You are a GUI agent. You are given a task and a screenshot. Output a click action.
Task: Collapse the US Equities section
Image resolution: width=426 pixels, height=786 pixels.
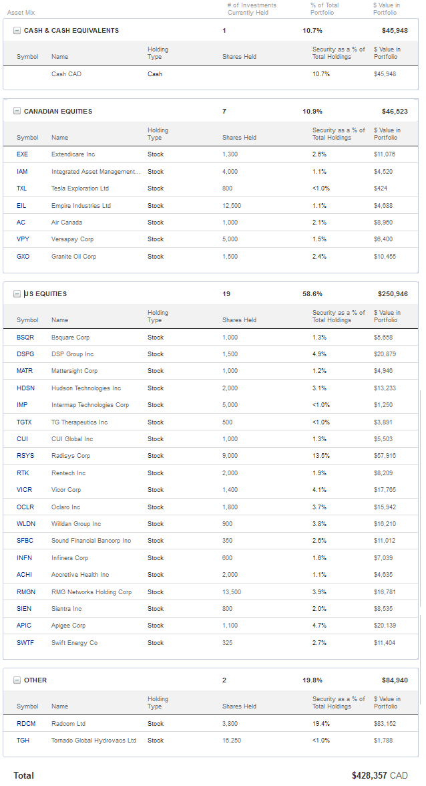[17, 294]
